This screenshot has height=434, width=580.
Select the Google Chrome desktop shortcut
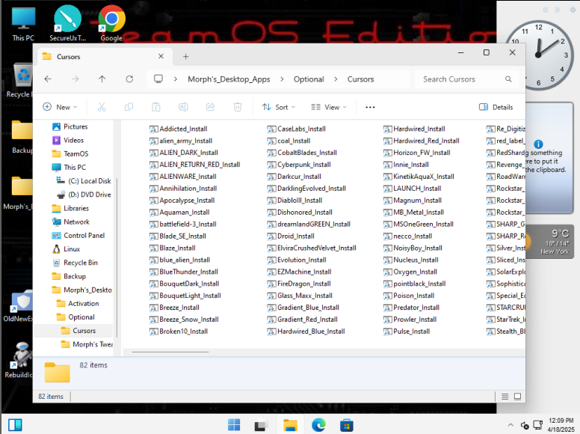click(x=111, y=23)
